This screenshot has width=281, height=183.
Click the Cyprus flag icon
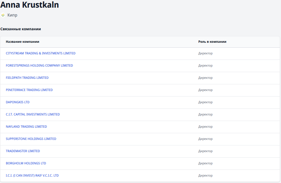(3, 15)
